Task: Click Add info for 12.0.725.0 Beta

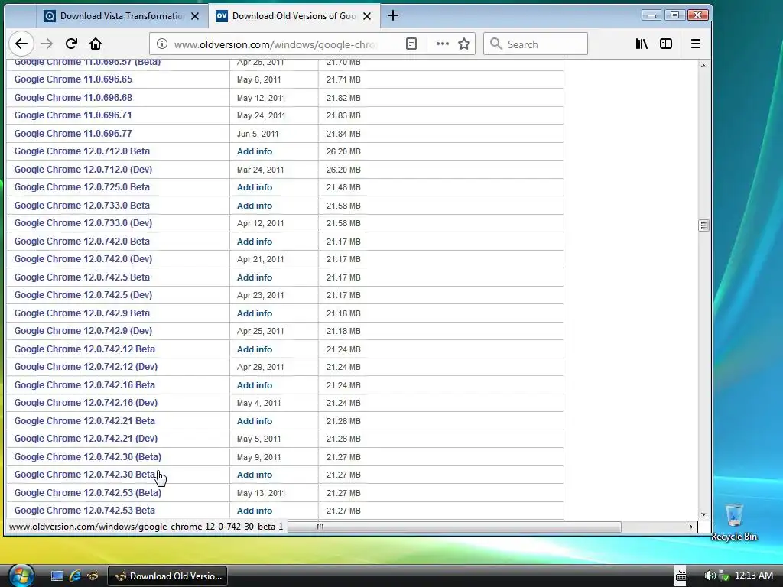Action: 255,187
